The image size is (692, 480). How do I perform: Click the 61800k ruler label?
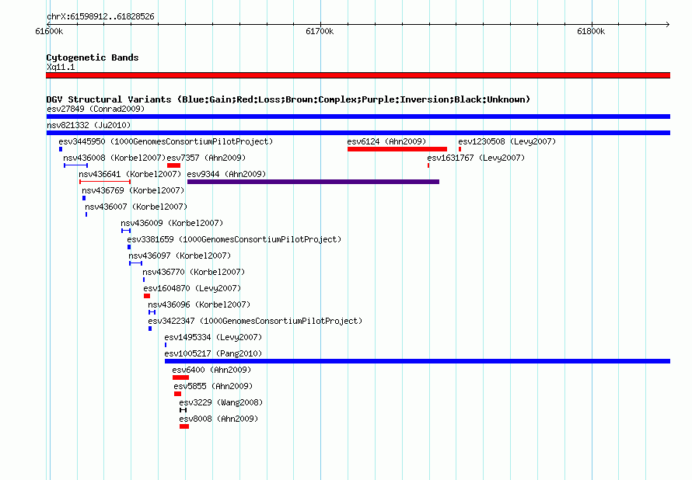point(591,31)
